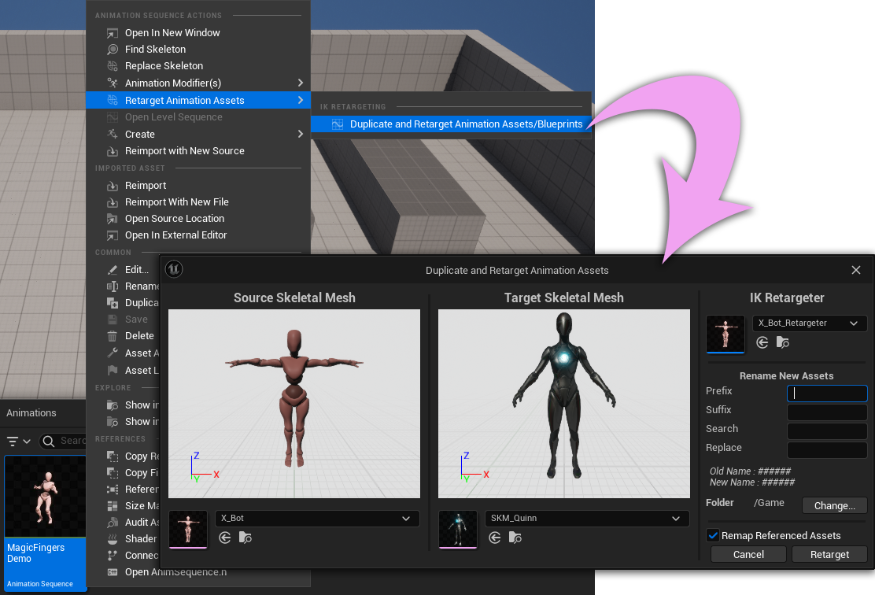Click the Target Skeletal Mesh preview viewport

564,404
